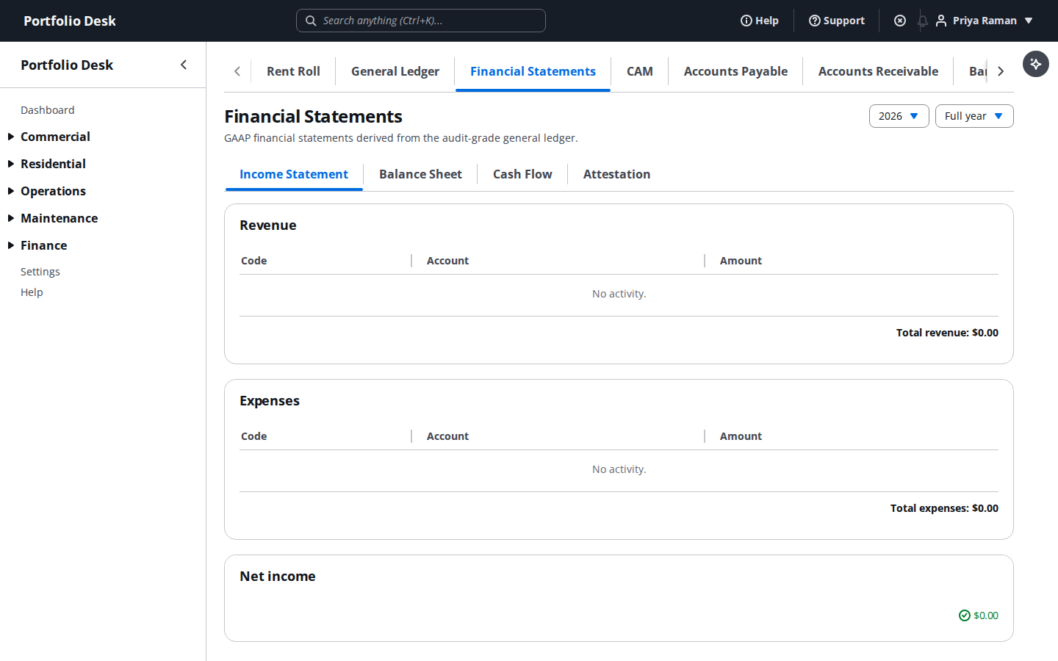The image size is (1058, 661).
Task: Focus the Search anything field
Action: [421, 21]
